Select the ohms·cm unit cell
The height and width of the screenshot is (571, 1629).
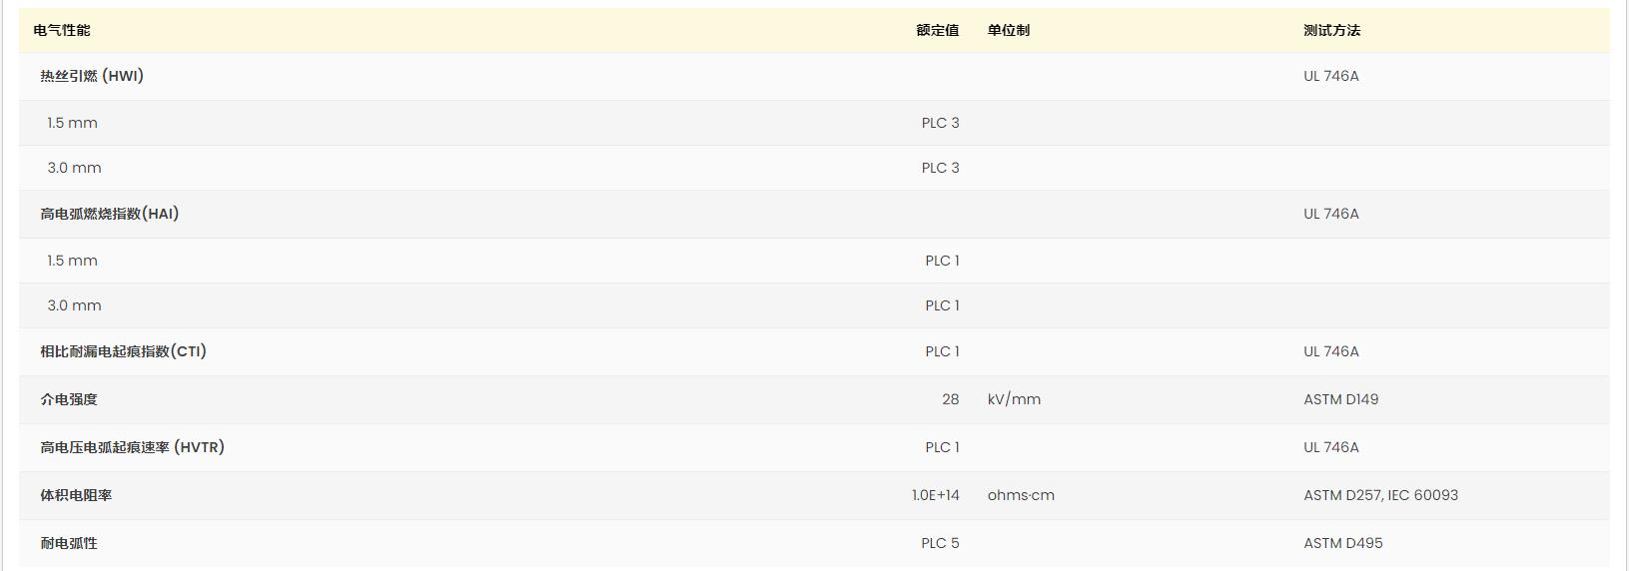[1021, 495]
